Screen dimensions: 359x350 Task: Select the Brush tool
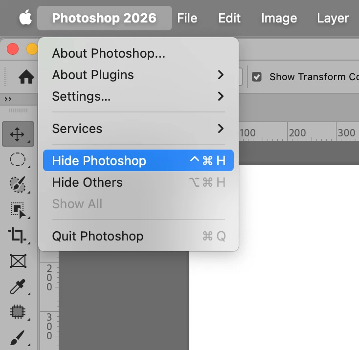point(17,337)
